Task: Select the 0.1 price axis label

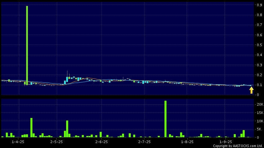Action: point(259,85)
